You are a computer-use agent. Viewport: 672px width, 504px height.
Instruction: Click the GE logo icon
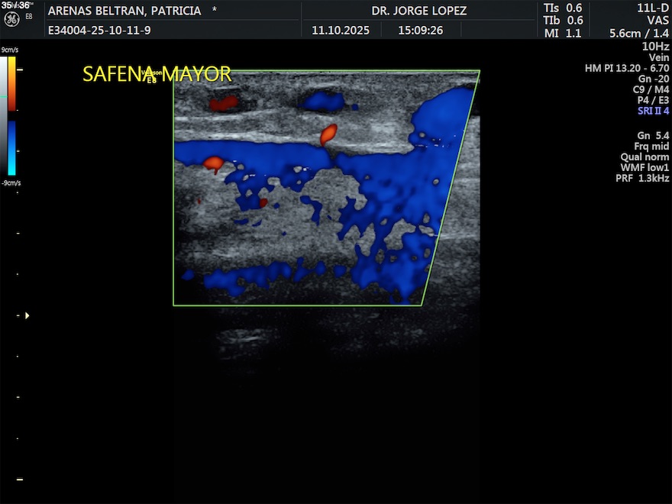click(x=11, y=18)
